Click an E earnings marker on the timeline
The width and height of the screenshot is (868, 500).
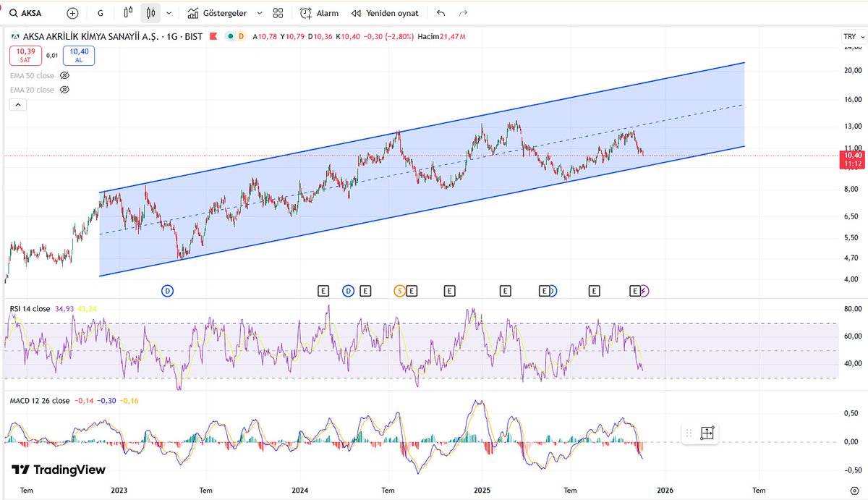tap(323, 290)
